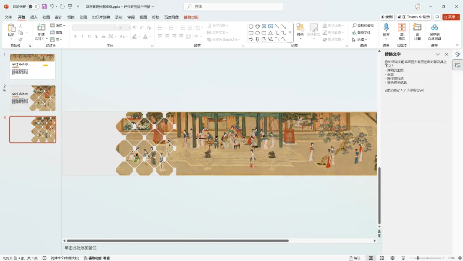This screenshot has width=463, height=261.
Task: Click the Designer (设计器) icon
Action: (417, 27)
